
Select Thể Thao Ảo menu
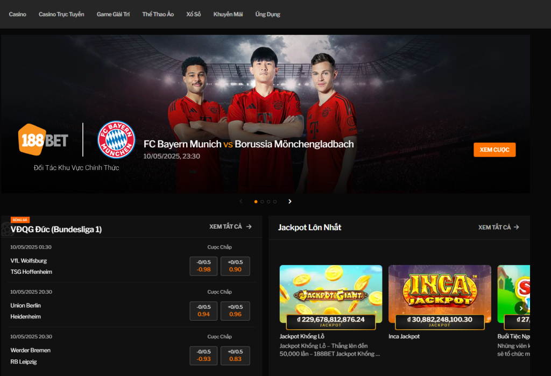158,15
